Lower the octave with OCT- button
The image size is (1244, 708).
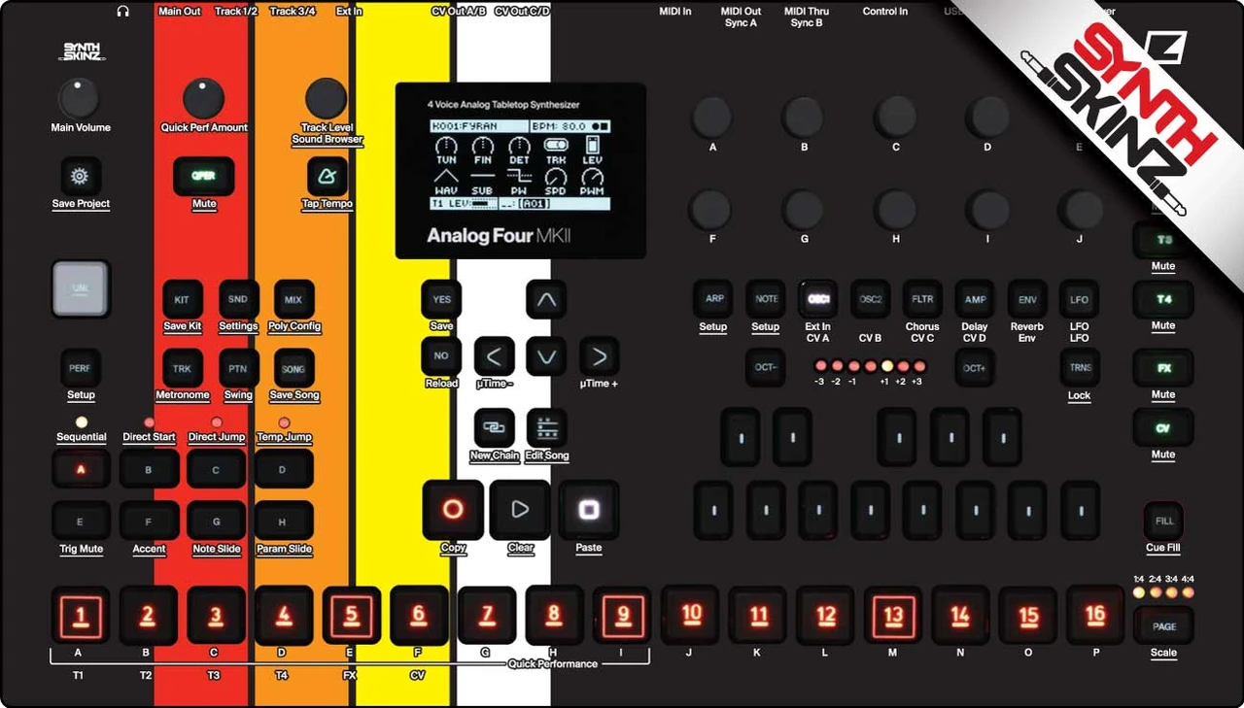point(767,368)
